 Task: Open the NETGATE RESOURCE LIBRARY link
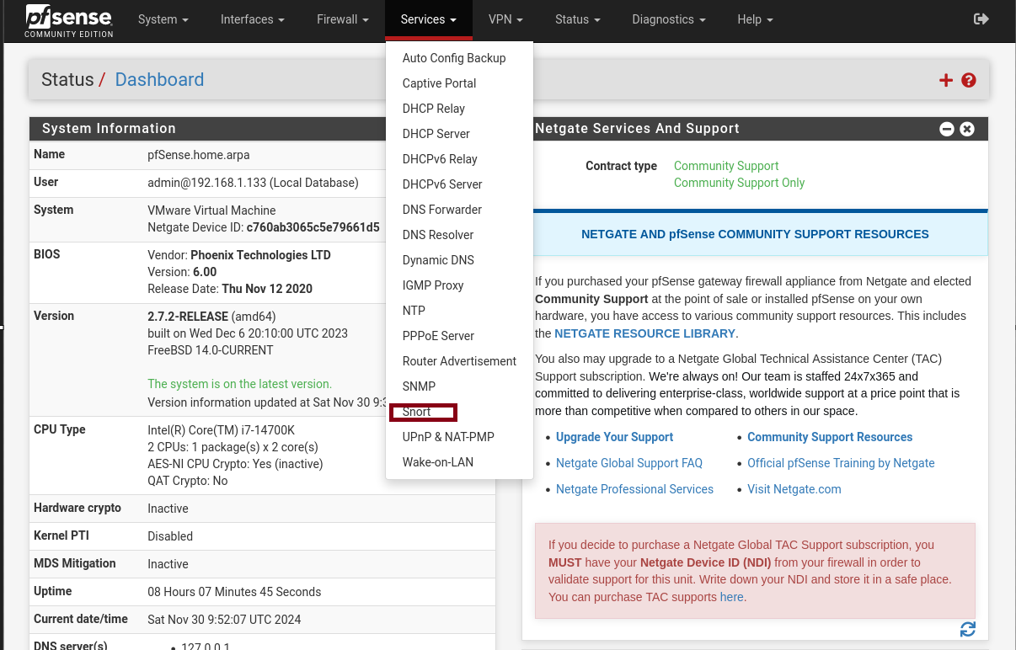644,333
